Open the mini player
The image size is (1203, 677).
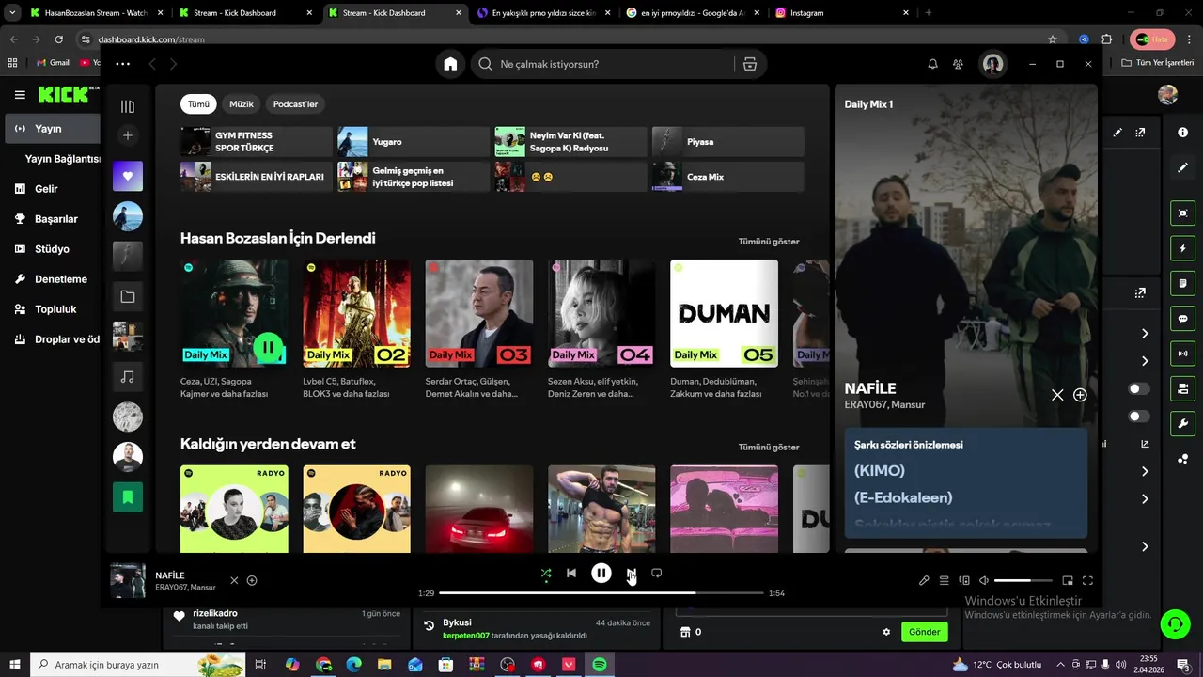point(1068,581)
